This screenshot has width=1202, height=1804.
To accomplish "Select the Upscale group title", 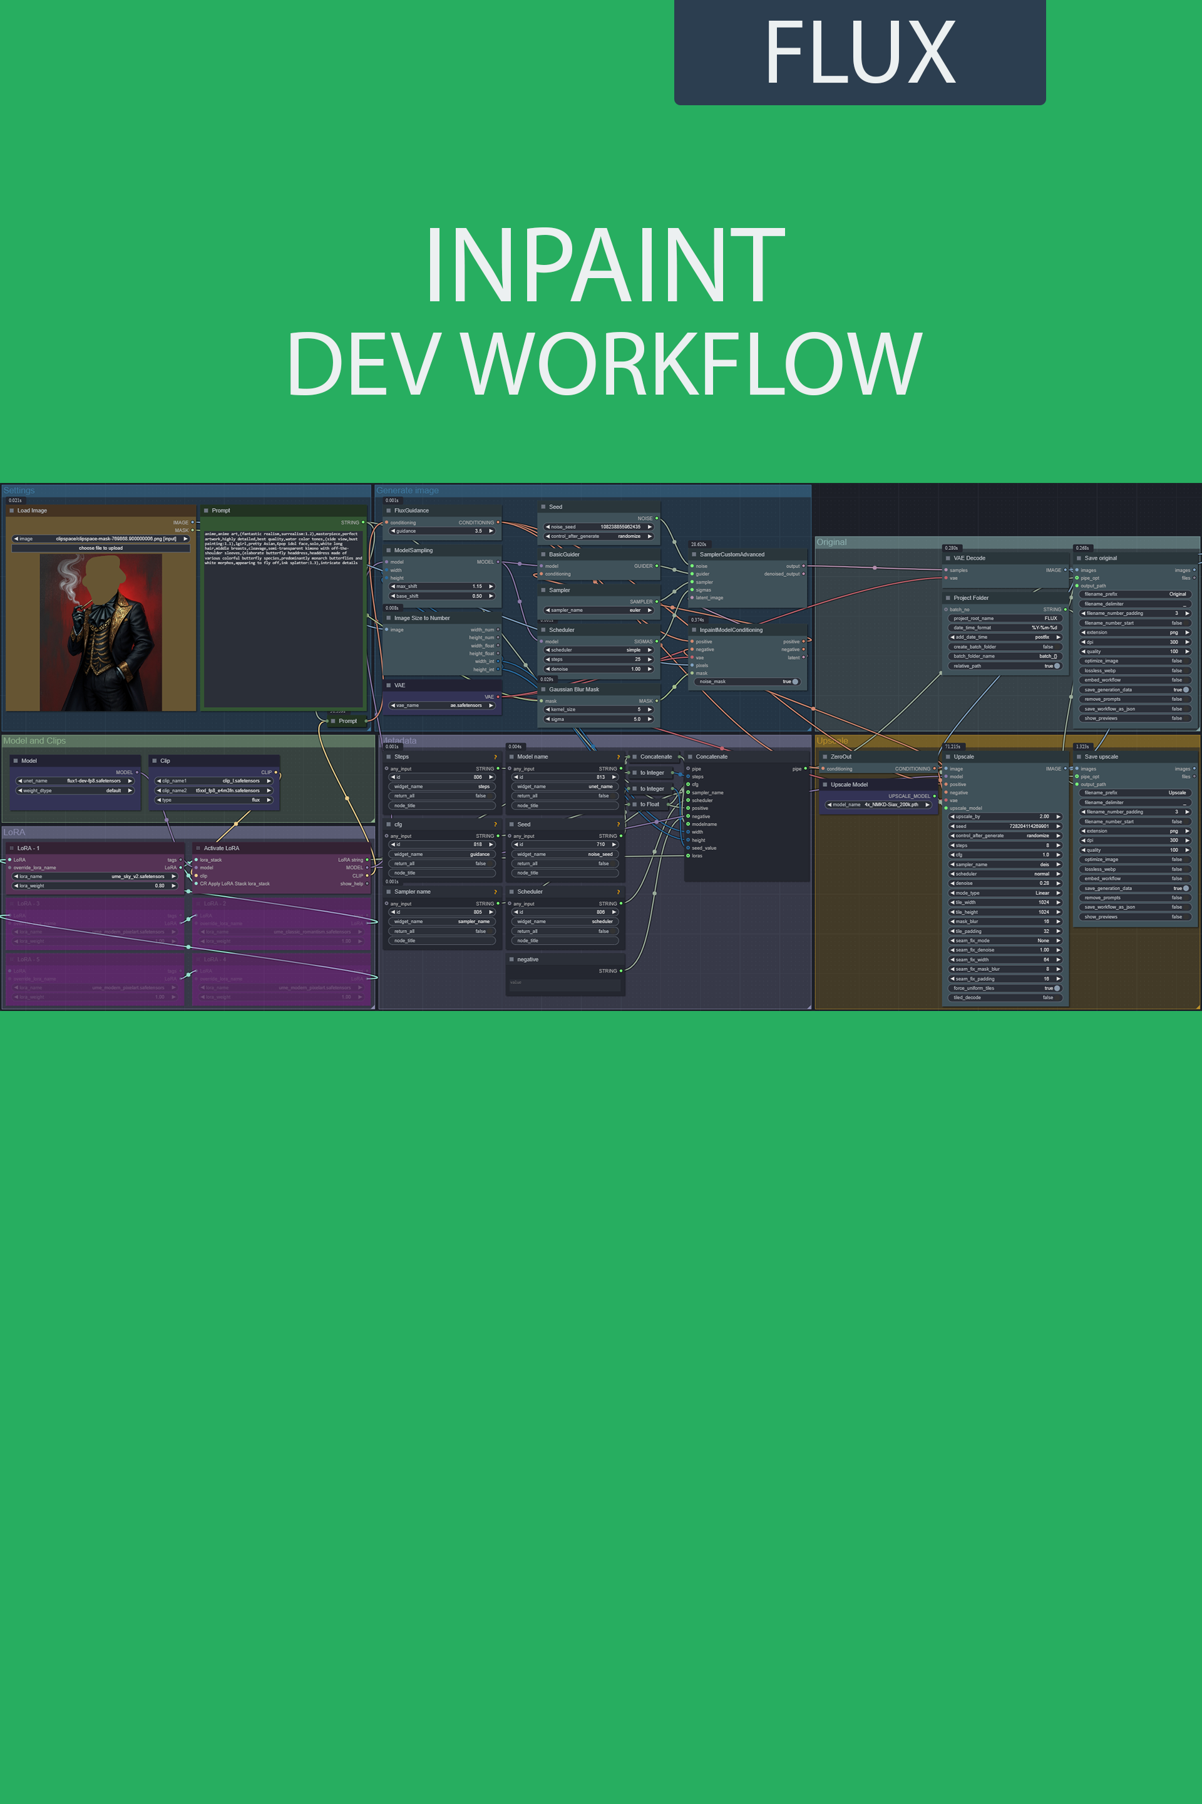I will [832, 740].
